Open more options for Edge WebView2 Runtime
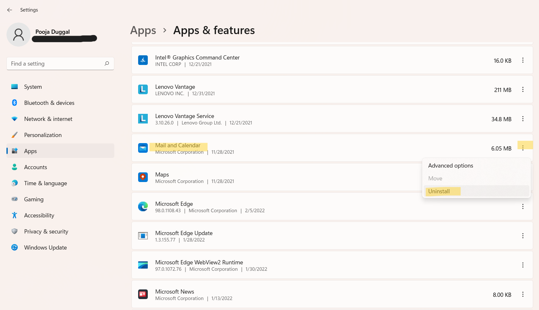This screenshot has width=539, height=310. 523,265
